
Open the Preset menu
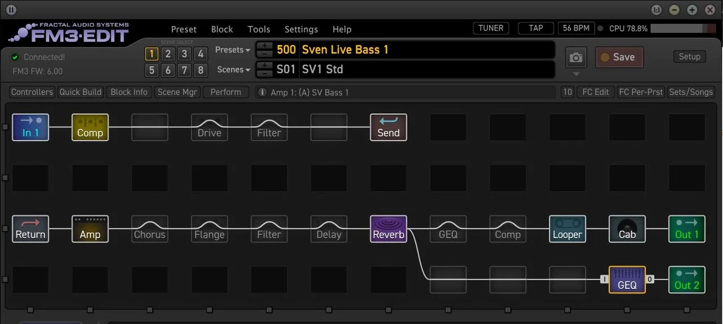coord(184,29)
